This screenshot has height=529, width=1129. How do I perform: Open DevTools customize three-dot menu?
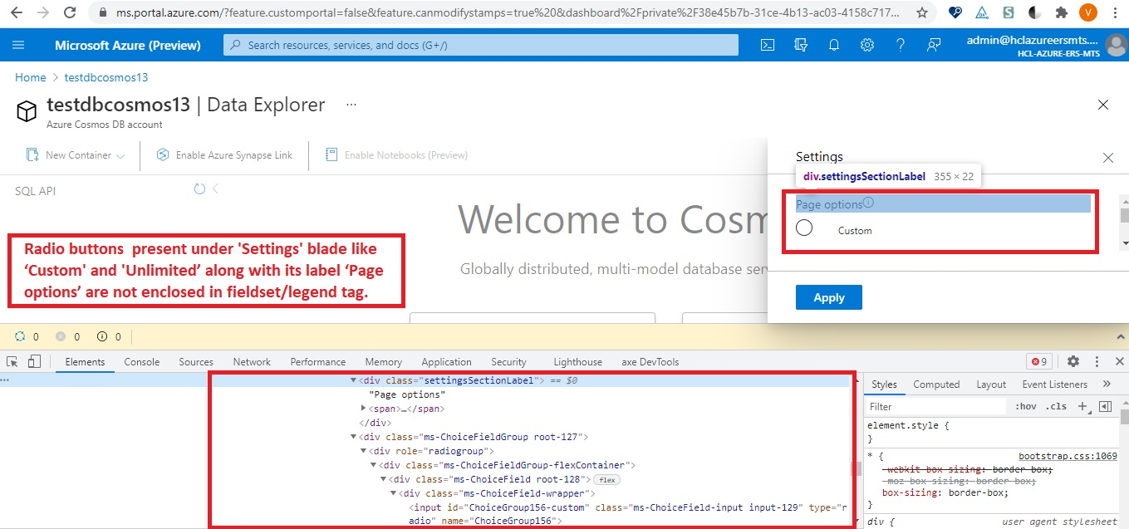(1097, 361)
